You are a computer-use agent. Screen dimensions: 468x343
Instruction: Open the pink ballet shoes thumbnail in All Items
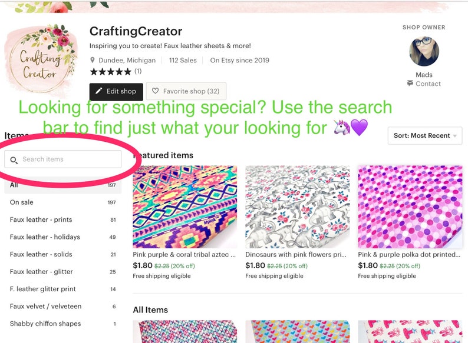coord(410,331)
